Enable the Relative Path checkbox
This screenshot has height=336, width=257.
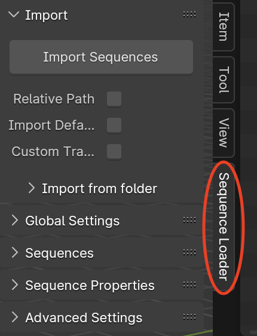point(114,99)
